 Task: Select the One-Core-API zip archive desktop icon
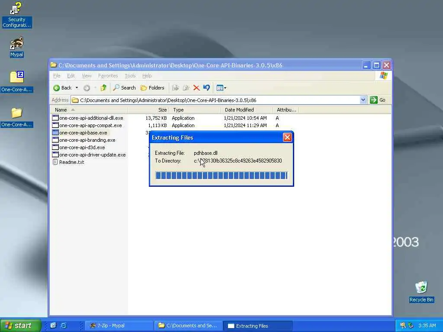(17, 82)
